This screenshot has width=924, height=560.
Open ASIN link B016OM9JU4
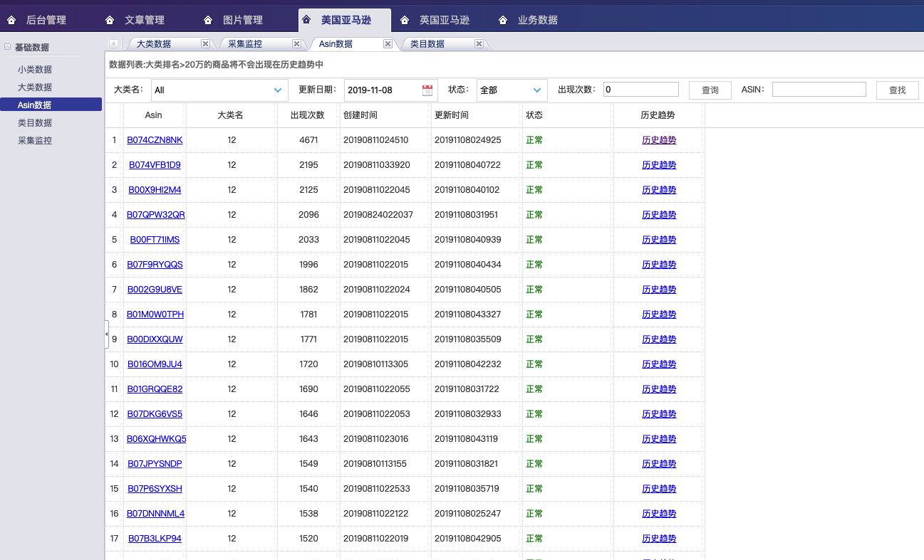click(x=155, y=364)
